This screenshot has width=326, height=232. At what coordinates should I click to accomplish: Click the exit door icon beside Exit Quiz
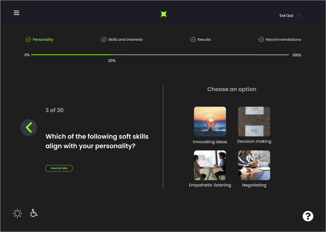pyautogui.click(x=299, y=15)
